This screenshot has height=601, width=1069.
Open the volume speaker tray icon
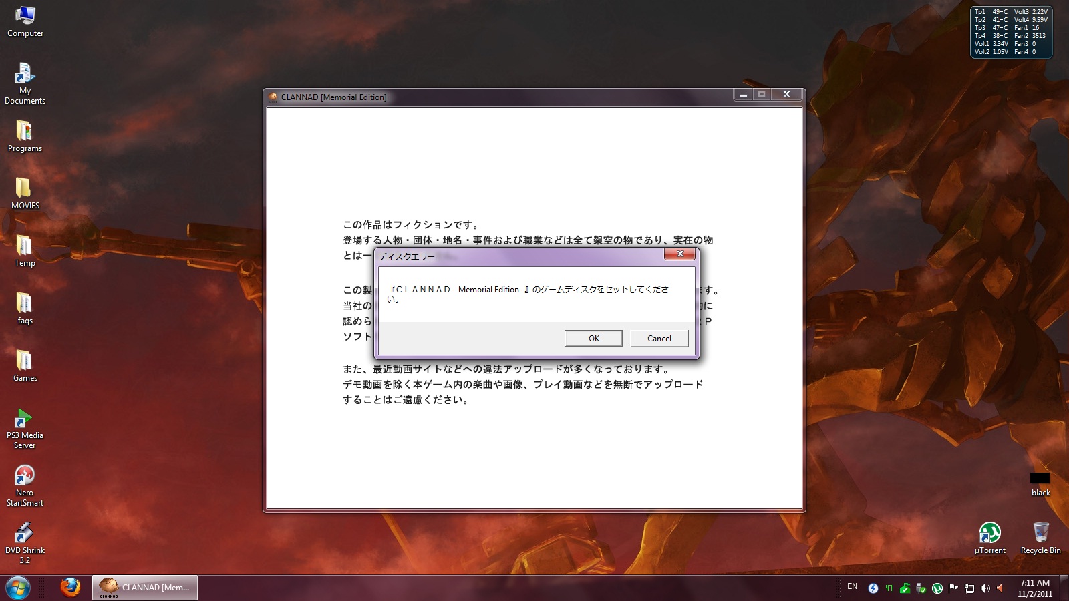tap(985, 588)
